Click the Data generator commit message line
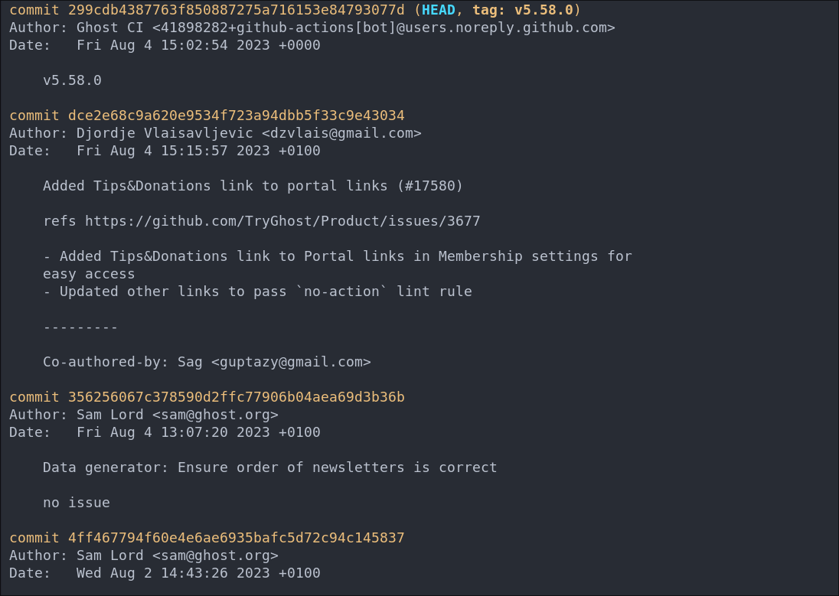Image resolution: width=839 pixels, height=596 pixels. (x=269, y=467)
